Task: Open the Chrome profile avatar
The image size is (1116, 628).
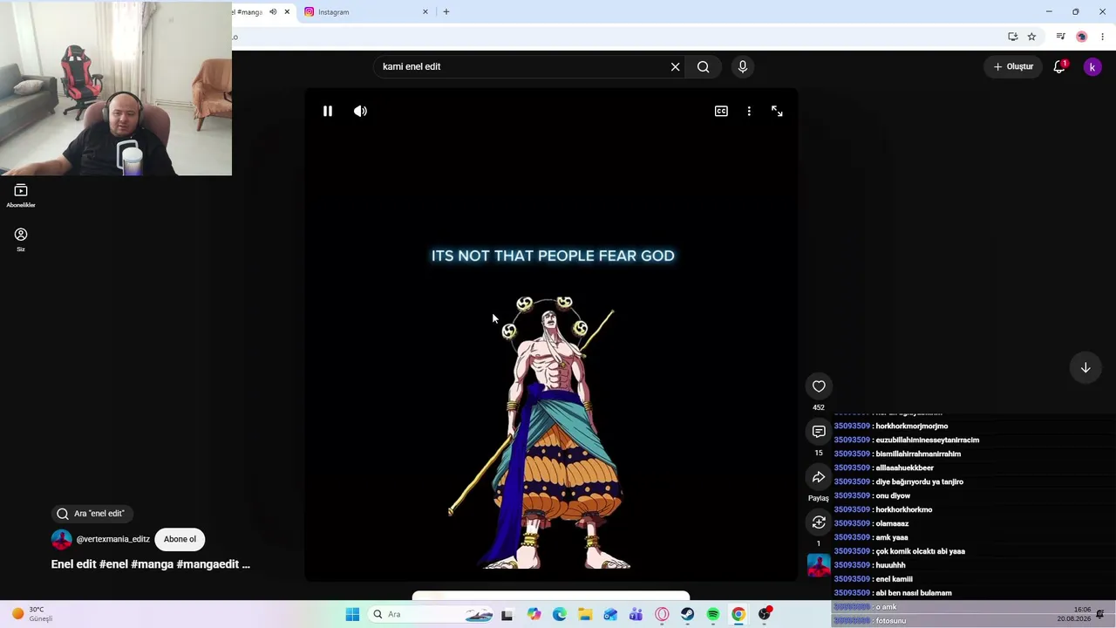Action: [1082, 37]
